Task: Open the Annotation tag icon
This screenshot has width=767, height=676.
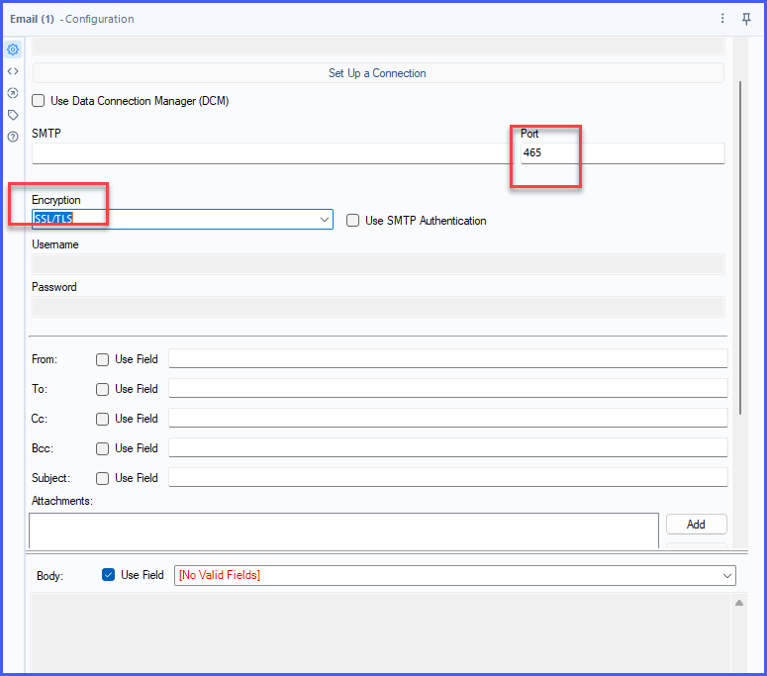Action: tap(13, 115)
